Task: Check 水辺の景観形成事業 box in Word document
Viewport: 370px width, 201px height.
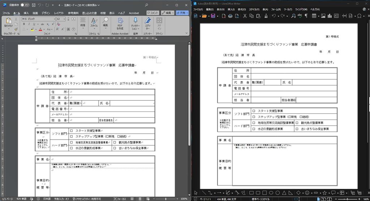Action: (72, 148)
